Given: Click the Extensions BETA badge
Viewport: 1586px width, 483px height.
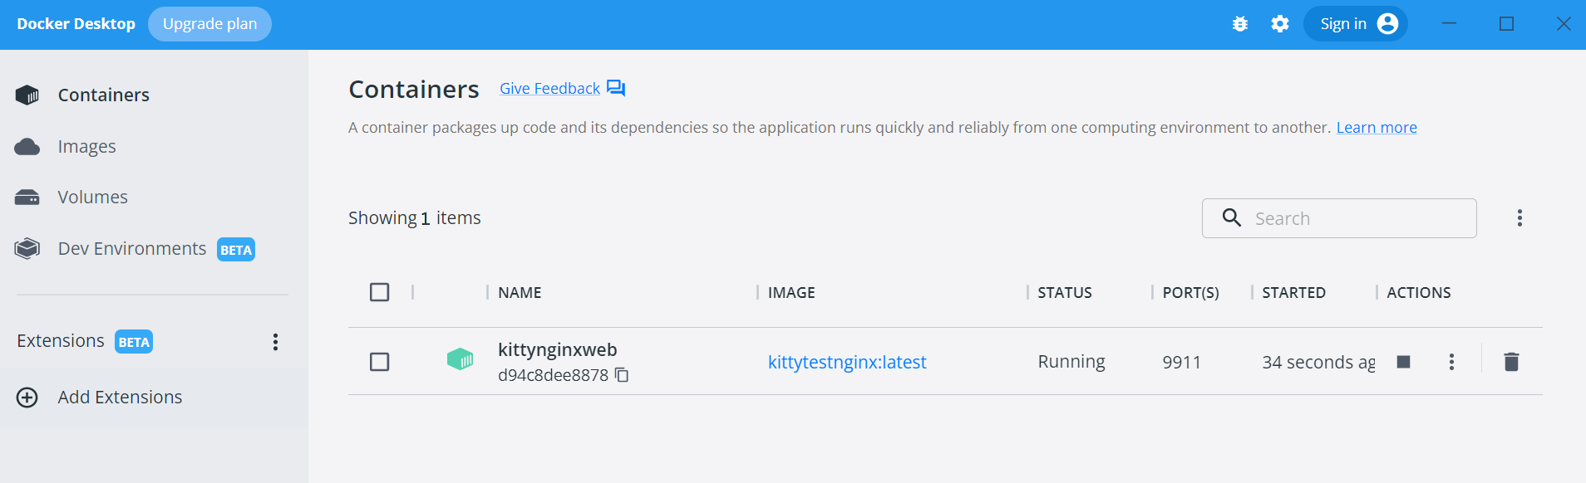Looking at the screenshot, I should tap(134, 342).
